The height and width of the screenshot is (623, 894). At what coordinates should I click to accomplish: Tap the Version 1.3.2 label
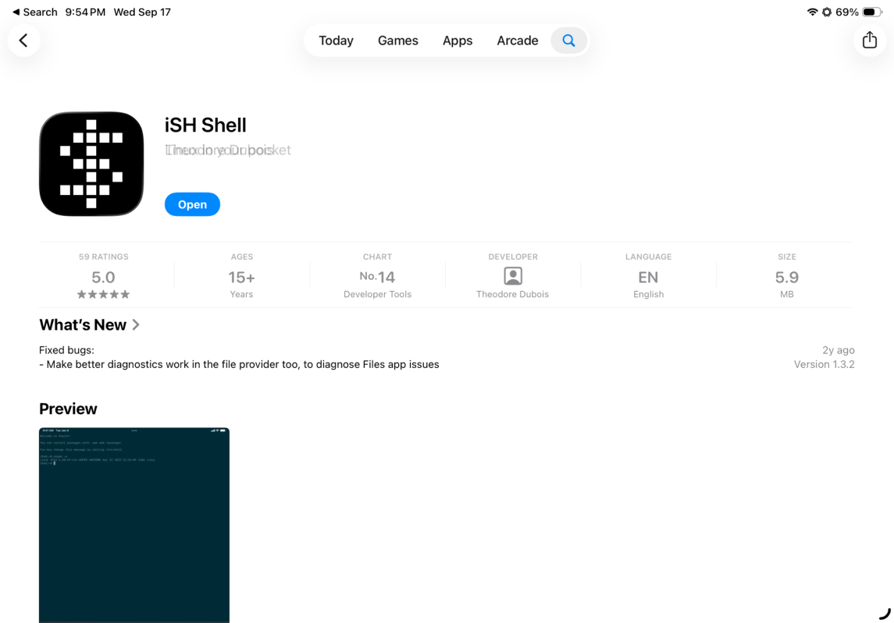(824, 364)
